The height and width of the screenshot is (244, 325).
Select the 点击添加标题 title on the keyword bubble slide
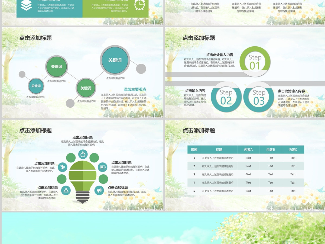tap(35, 38)
